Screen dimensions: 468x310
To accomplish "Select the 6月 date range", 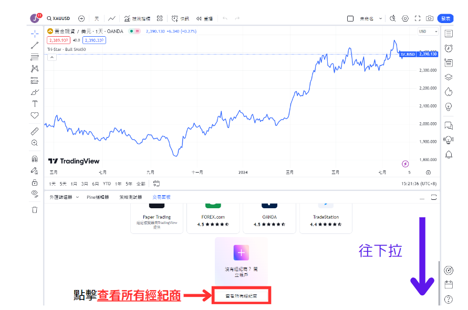I will pos(95,184).
